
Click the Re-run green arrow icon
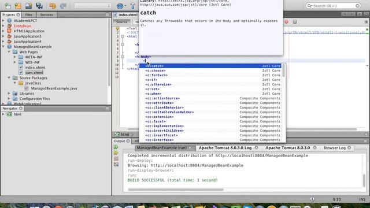(x=116, y=147)
